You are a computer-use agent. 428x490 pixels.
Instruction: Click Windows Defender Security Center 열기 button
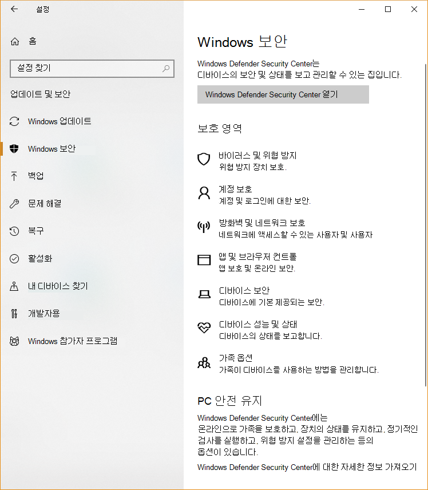click(283, 94)
